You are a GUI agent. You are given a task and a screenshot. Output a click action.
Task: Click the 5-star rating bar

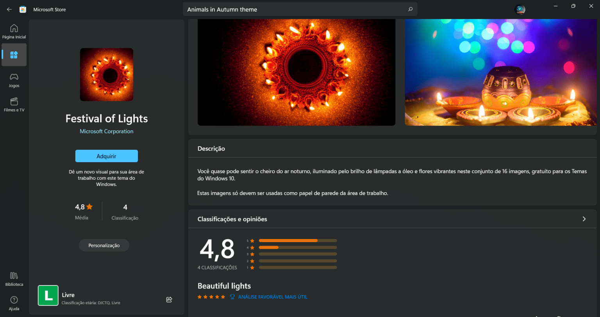click(298, 241)
